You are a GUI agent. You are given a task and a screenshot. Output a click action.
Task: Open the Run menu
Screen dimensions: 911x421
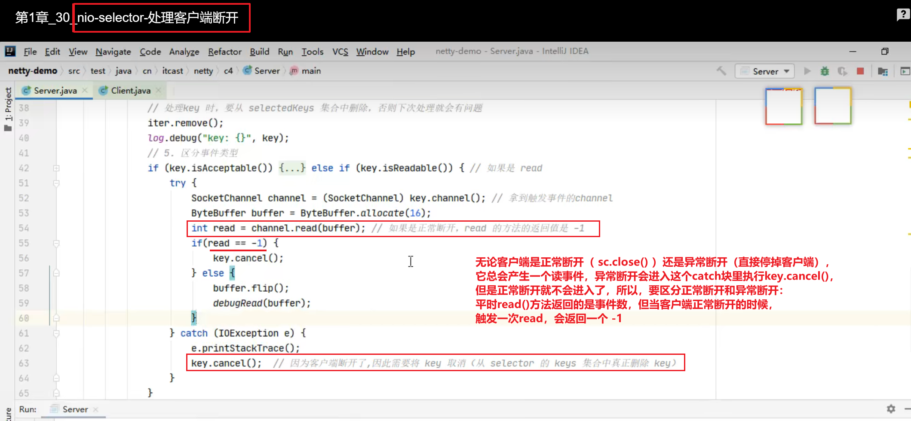[x=285, y=52]
